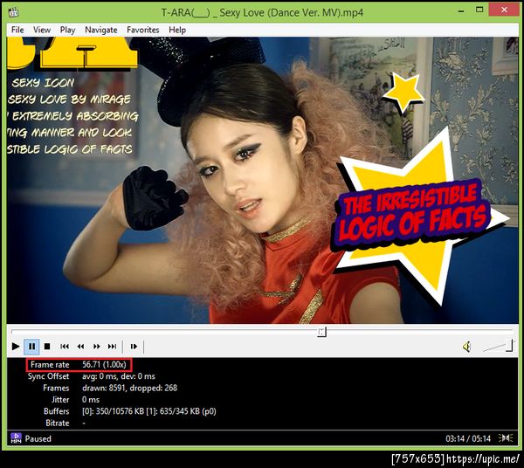This screenshot has height=468, width=524.
Task: Click the MP4 file type status icon
Action: (16, 438)
